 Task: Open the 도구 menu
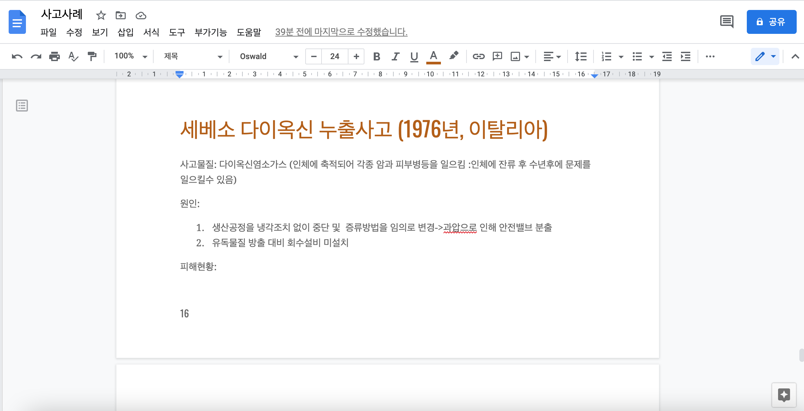[x=177, y=32]
